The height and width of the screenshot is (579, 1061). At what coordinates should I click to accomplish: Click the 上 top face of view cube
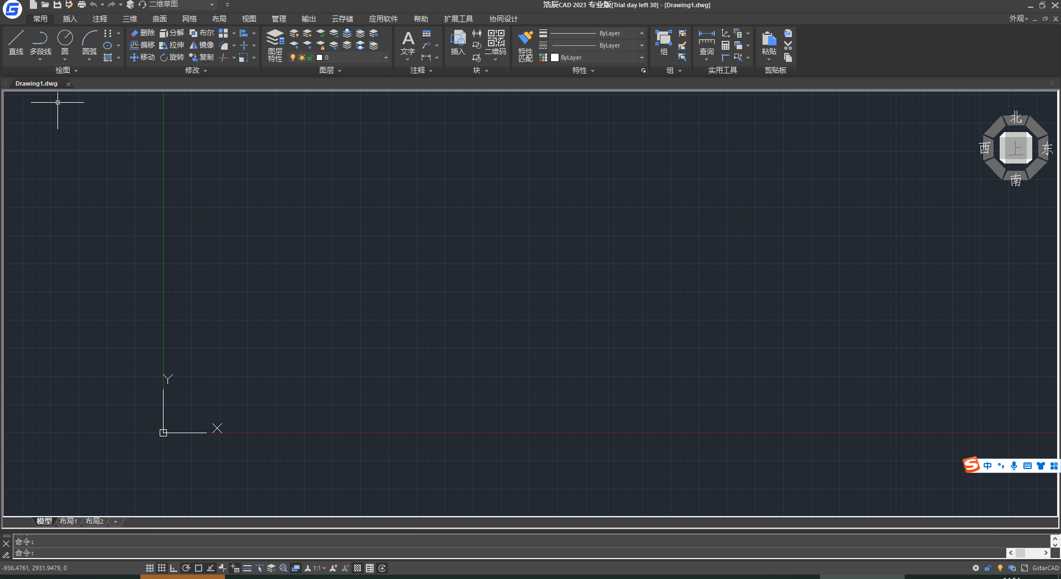1016,149
